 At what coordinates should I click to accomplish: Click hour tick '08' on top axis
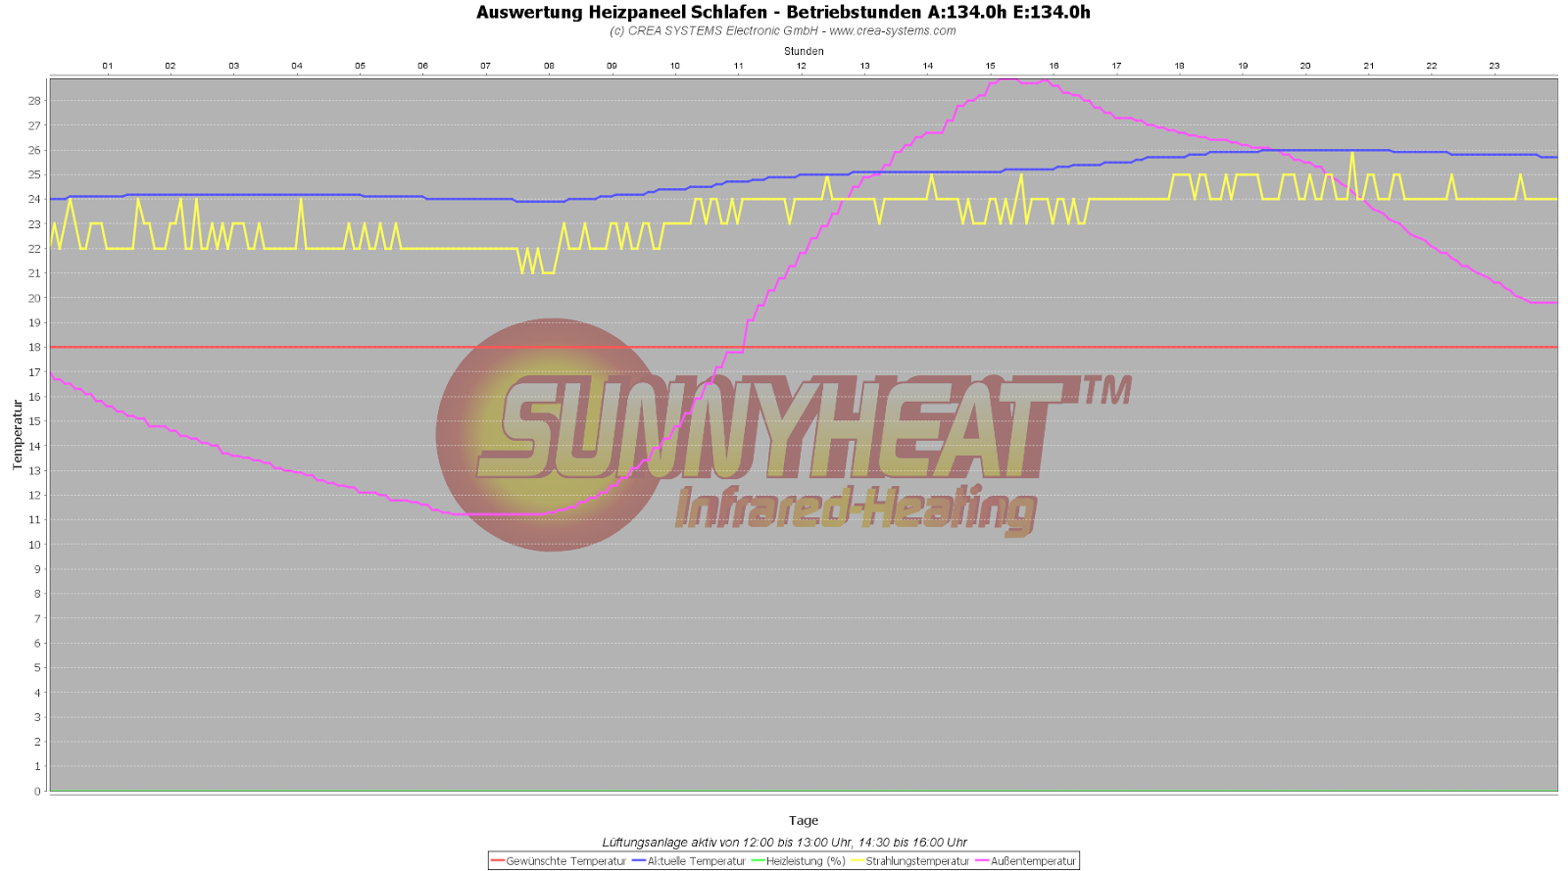tap(550, 66)
